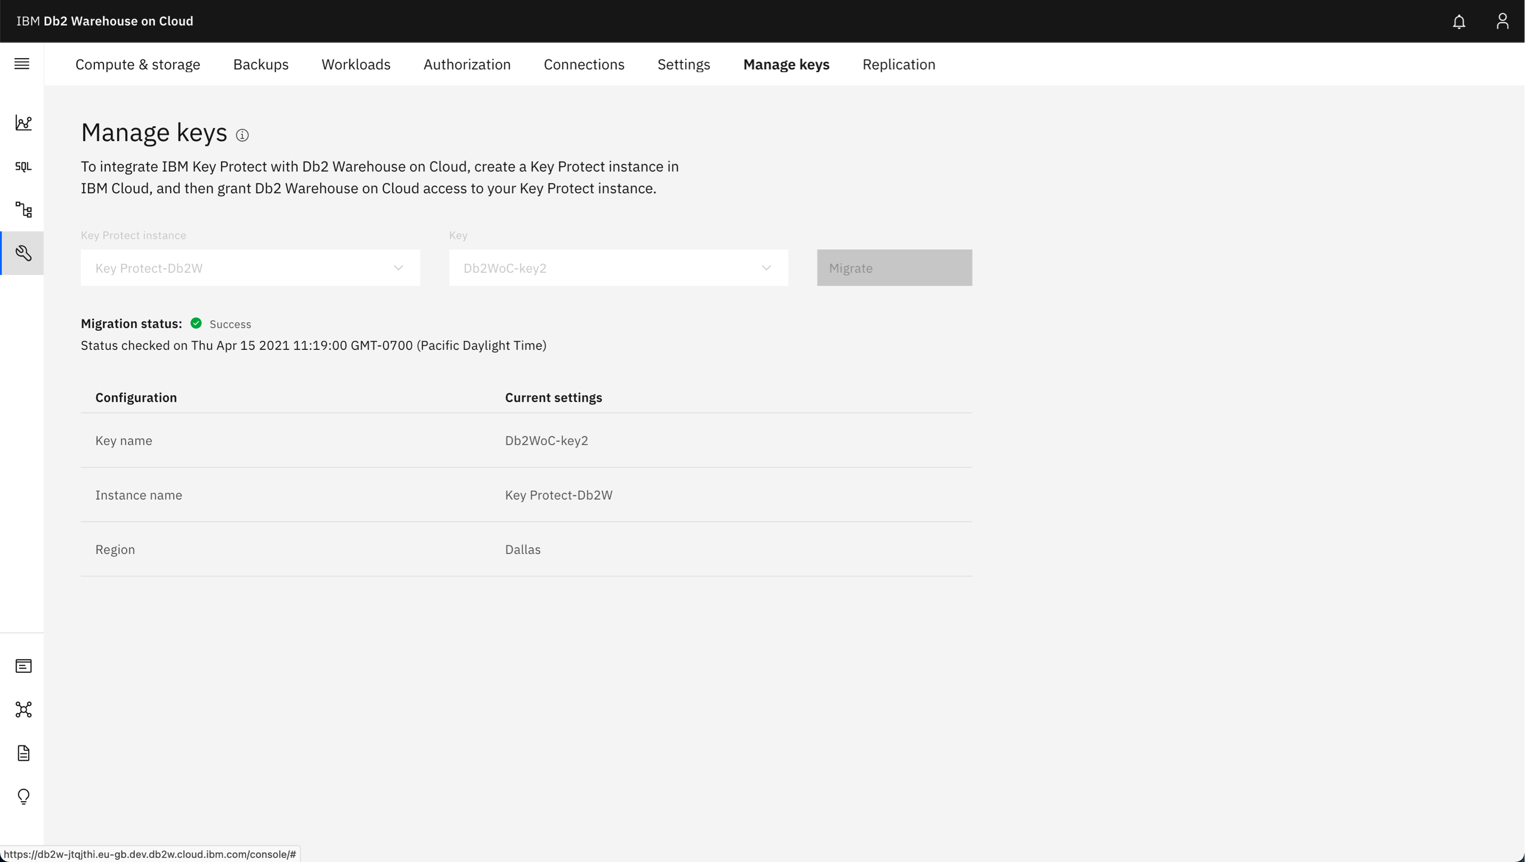Click the Success status text
Screen dimensions: 1525x862
click(x=230, y=324)
